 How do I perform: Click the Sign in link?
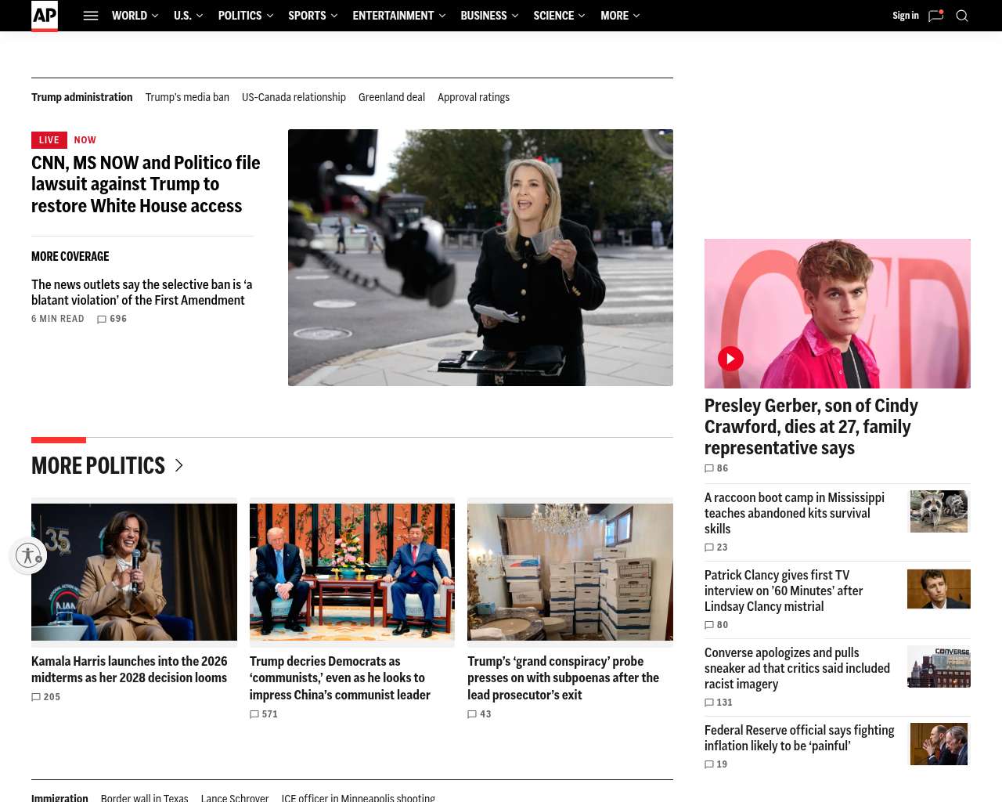[x=906, y=16]
